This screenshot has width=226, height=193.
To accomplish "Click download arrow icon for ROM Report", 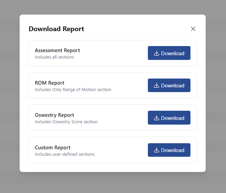I will coord(156,85).
